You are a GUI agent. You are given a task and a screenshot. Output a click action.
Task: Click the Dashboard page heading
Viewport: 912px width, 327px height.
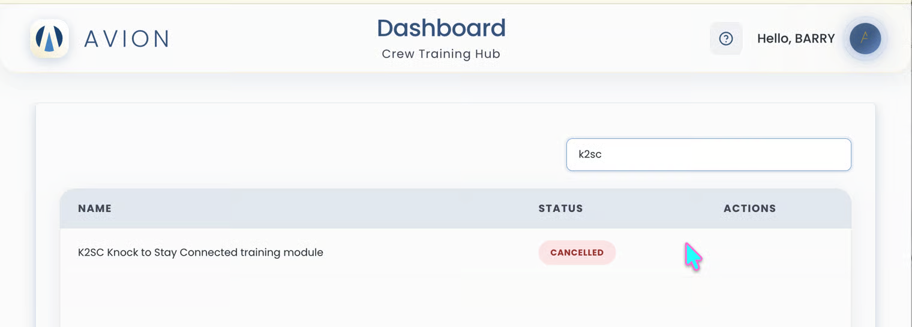[x=441, y=28]
